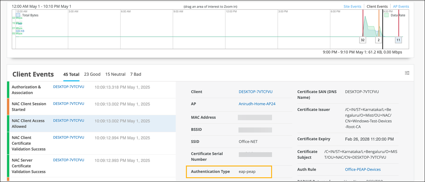Viewport: 425px width, 182px height.
Task: Click the event marker labeled 2
Action: (378, 40)
